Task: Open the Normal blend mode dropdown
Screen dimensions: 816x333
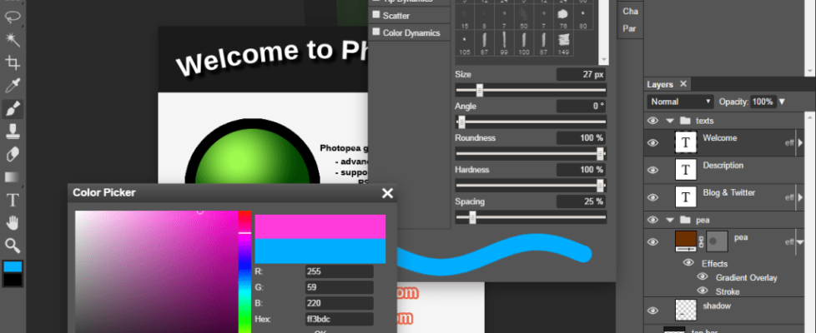Action: (x=680, y=102)
